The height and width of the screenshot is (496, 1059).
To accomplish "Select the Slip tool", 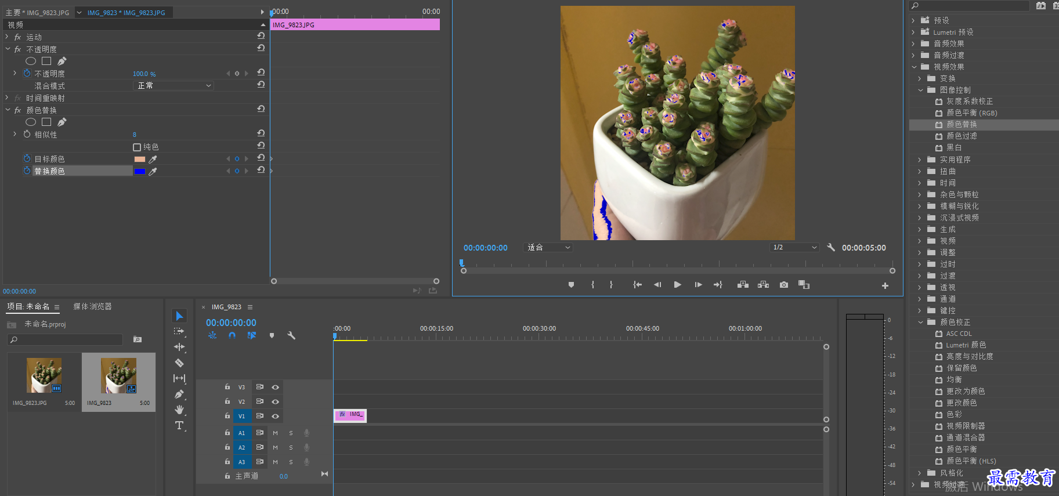I will tap(179, 378).
